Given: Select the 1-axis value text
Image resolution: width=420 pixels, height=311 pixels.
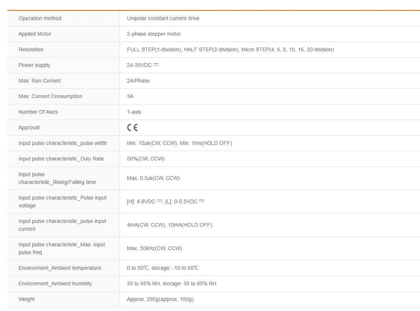Looking at the screenshot, I should point(134,112).
